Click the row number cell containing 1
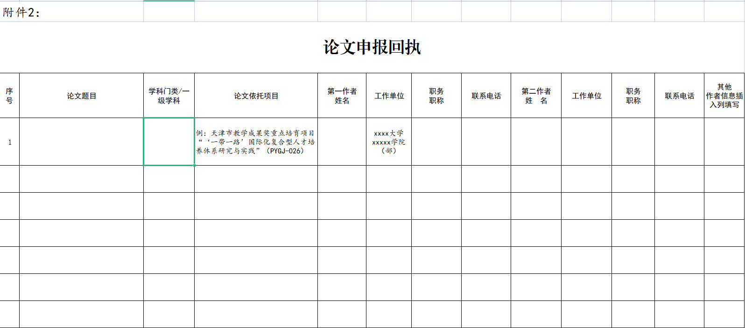 (9, 142)
